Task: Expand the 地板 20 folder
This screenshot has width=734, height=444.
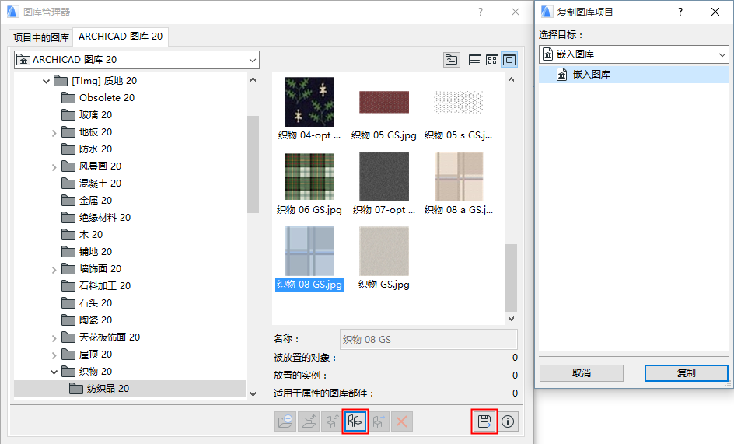Action: (x=54, y=132)
